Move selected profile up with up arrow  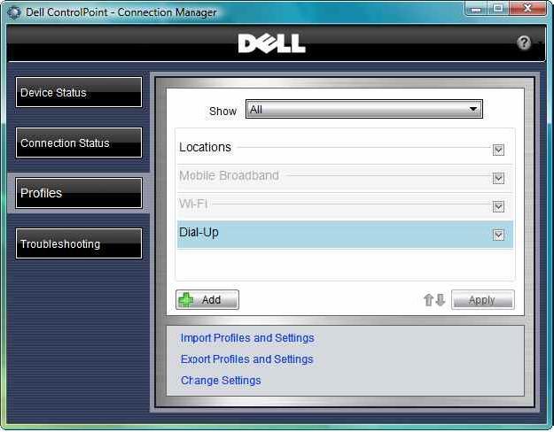point(428,300)
